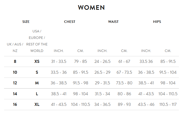The height and width of the screenshot is (114, 186).
Task: Click the HIPS column header
Action: point(157,22)
